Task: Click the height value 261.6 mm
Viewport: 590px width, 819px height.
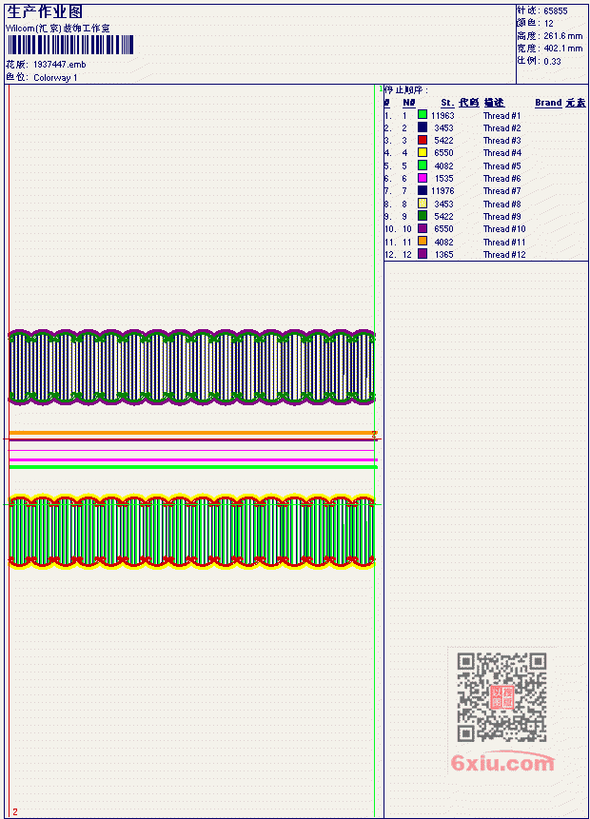Action: [562, 35]
